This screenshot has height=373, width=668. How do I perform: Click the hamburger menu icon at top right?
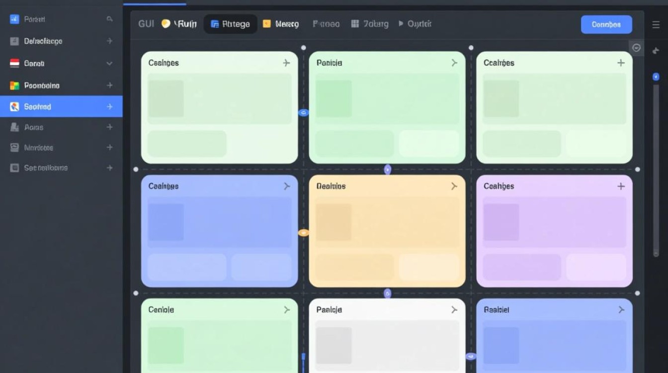(x=656, y=25)
